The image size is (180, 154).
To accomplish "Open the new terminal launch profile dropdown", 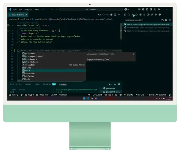I will click(112, 84).
